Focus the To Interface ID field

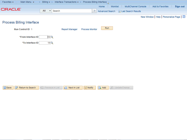[45, 43]
